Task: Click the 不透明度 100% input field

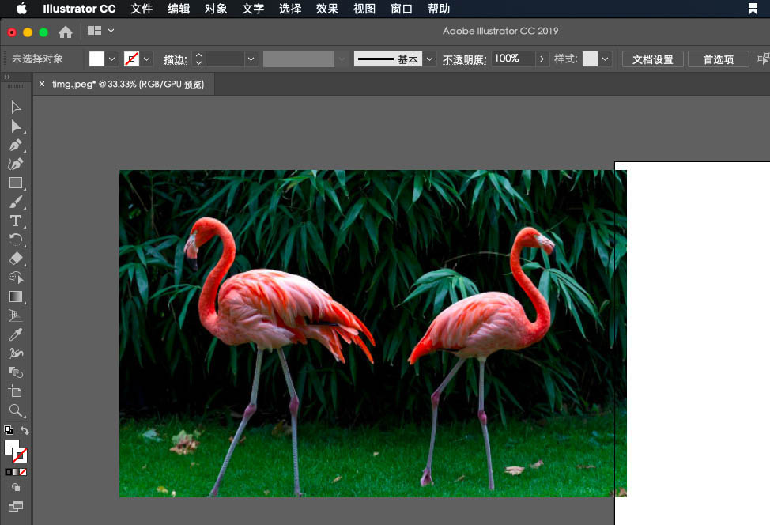Action: click(x=512, y=59)
